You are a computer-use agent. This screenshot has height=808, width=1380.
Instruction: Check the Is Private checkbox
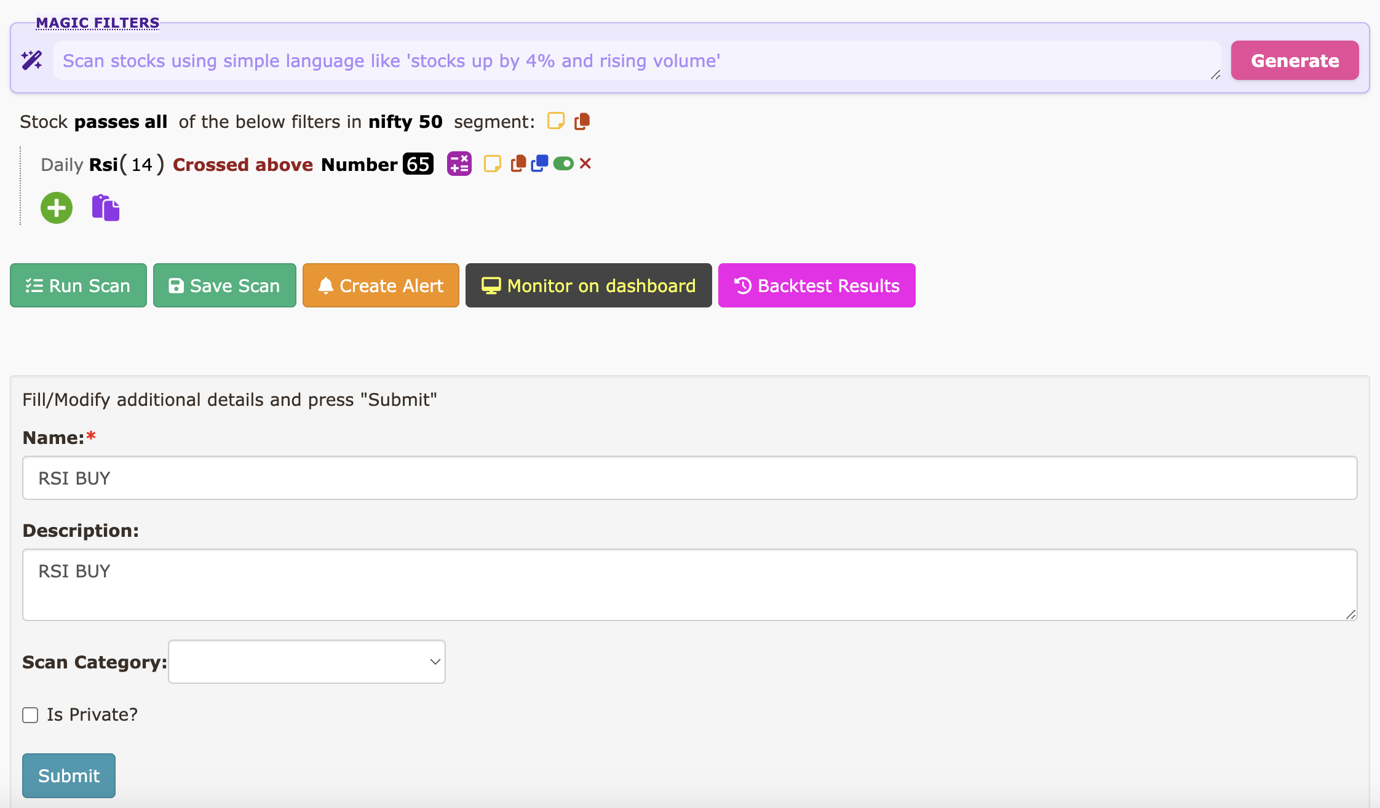click(x=30, y=715)
